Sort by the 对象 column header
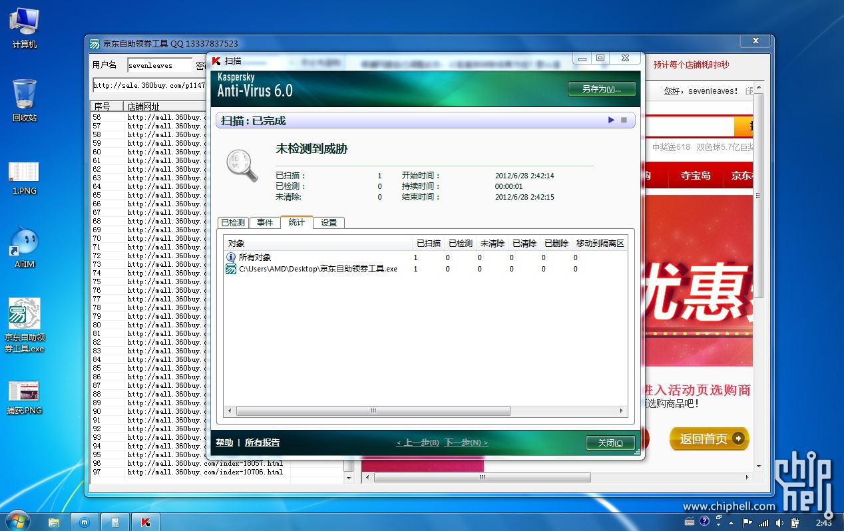844x531 pixels. tap(317, 243)
